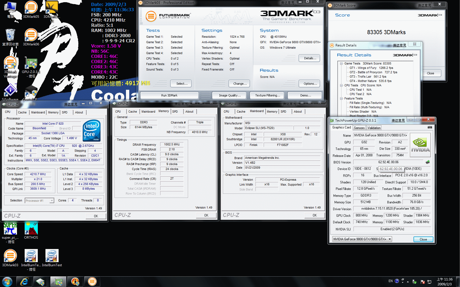Open the IntelBurnTest desktop icon

[x=52, y=258]
